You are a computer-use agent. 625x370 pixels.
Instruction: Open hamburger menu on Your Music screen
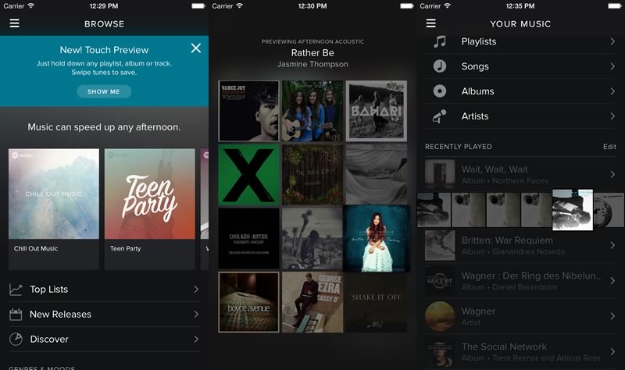431,23
